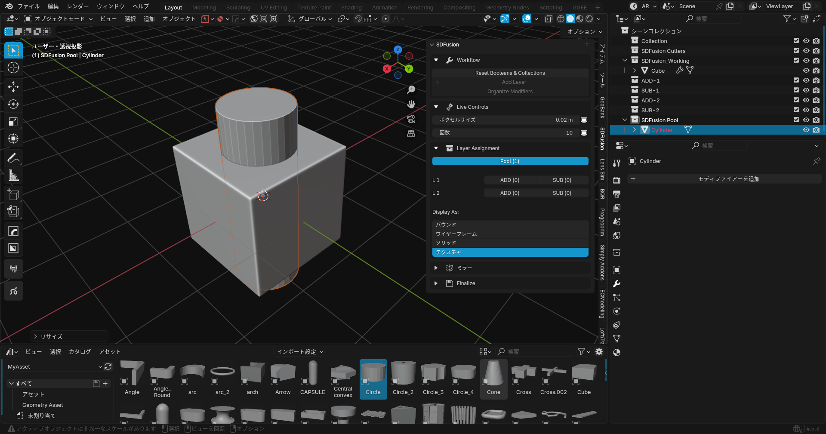The image size is (826, 434).
Task: Select the Scale tool
Action: click(x=13, y=121)
